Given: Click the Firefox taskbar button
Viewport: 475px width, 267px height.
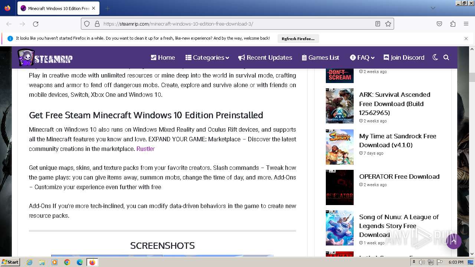Looking at the screenshot, I should click(92, 262).
